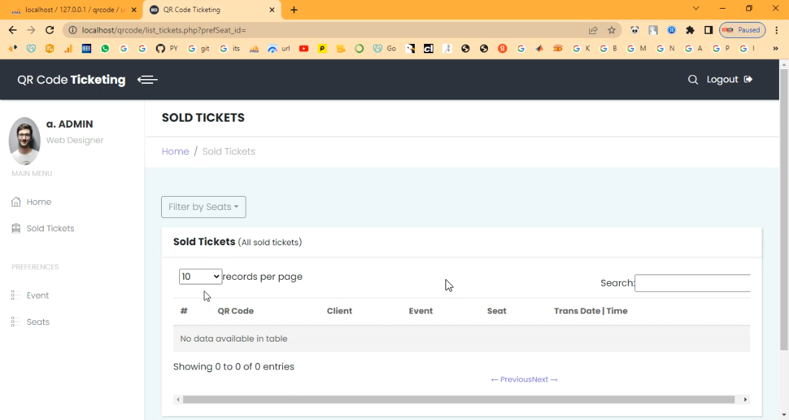
Task: Click the table horizontal scrollbar
Action: [458, 399]
